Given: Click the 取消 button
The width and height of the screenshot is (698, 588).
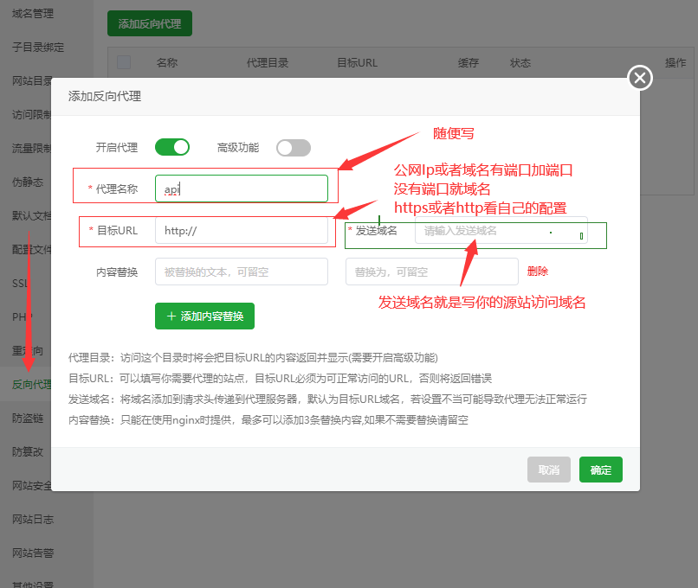Looking at the screenshot, I should click(548, 470).
